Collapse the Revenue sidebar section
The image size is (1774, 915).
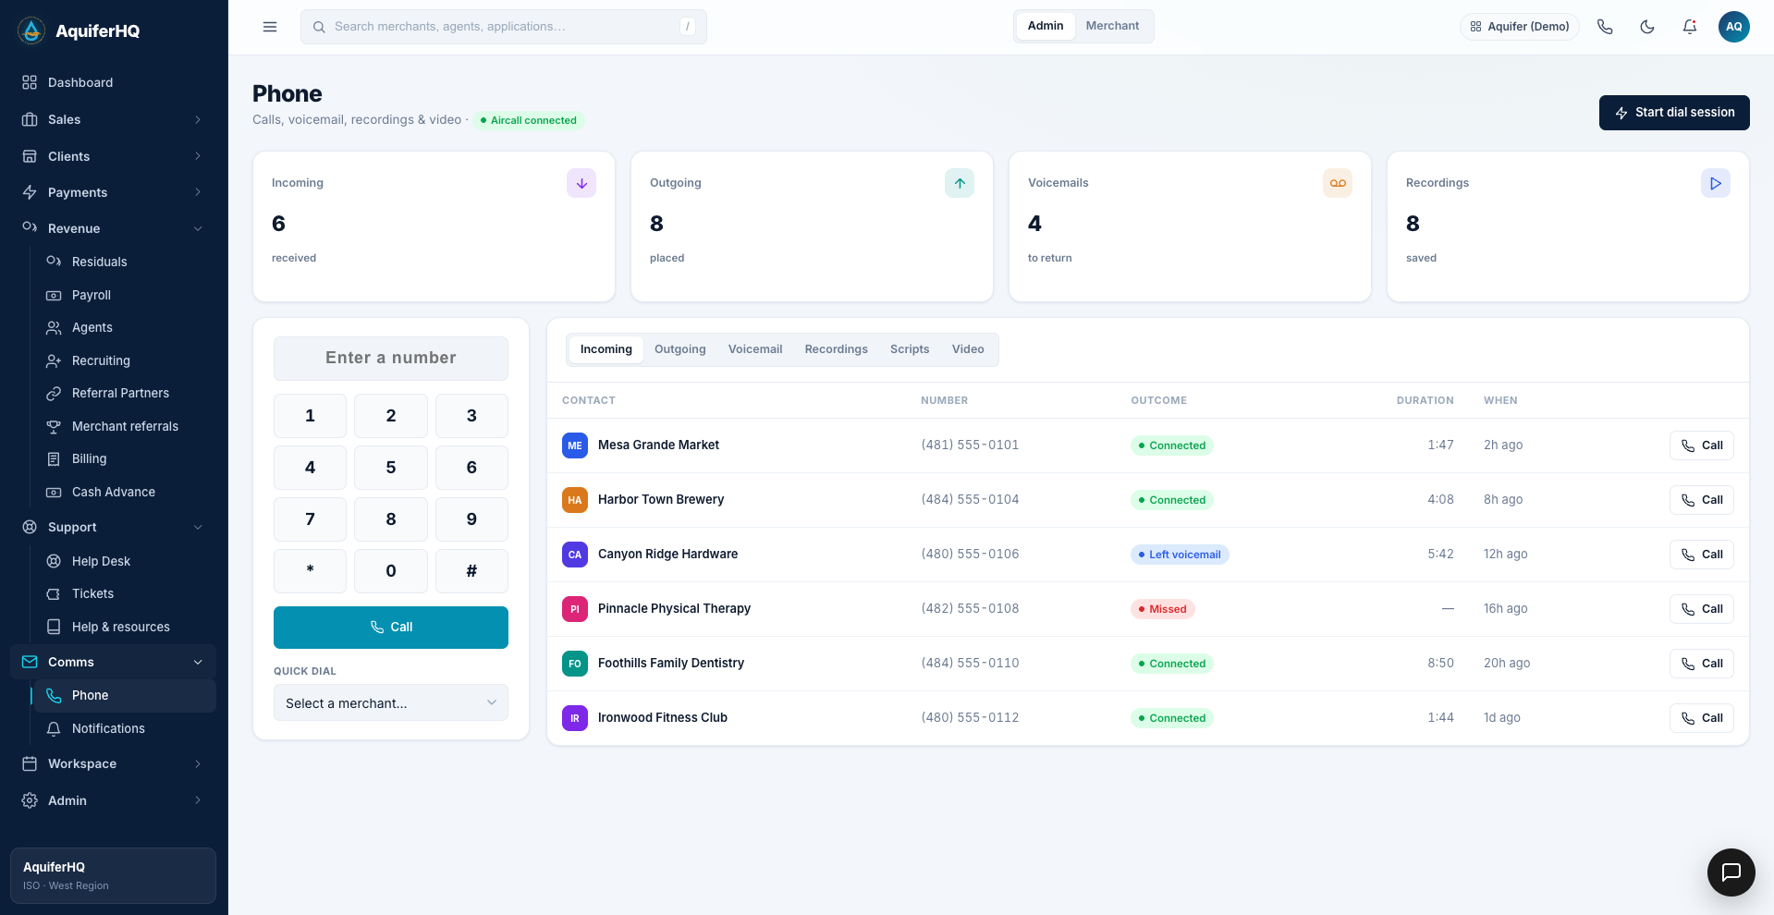tap(114, 228)
